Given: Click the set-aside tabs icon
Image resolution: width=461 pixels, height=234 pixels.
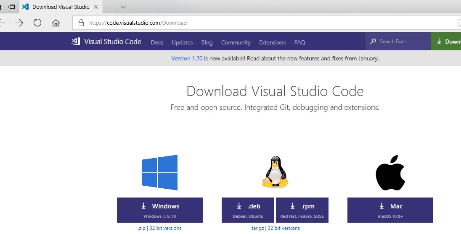Looking at the screenshot, I should 11,6.
